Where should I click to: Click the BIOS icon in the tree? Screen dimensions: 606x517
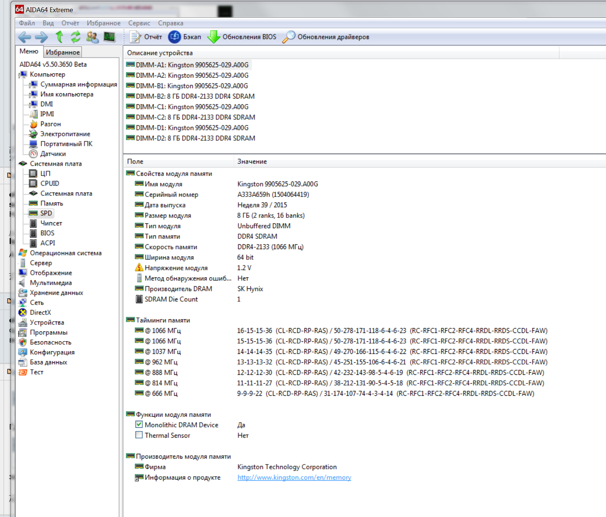pos(33,233)
